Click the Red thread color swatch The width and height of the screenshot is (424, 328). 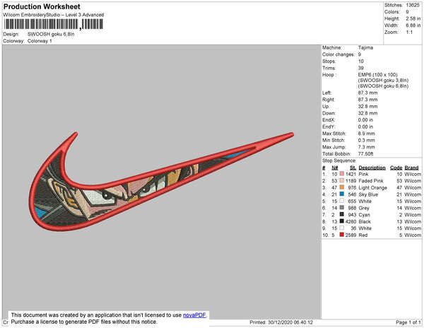342,235
